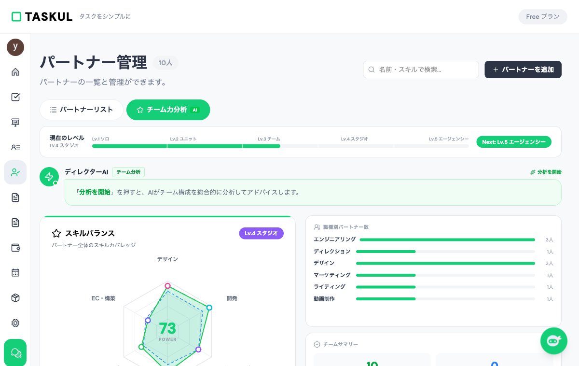
Task: Open the wallet icon in sidebar
Action: [15, 248]
